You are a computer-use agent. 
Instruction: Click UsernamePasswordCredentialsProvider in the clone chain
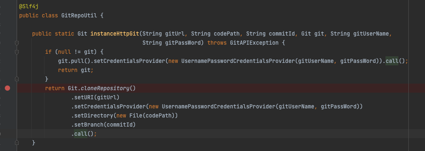[218, 106]
